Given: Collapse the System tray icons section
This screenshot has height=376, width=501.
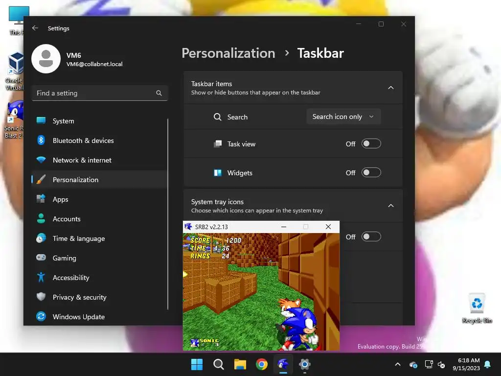Looking at the screenshot, I should [390, 206].
